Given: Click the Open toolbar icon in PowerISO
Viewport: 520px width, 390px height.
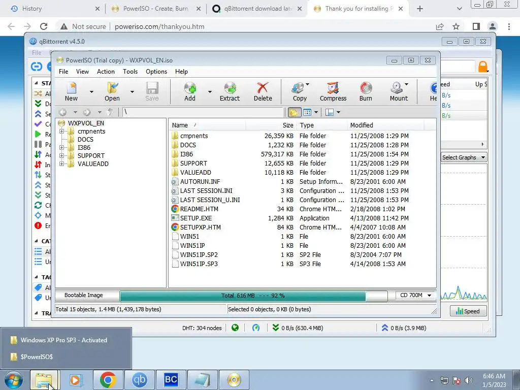Looking at the screenshot, I should pos(112,88).
